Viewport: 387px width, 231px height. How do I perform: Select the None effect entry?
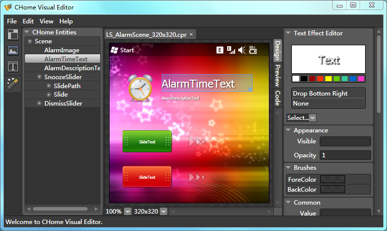(x=328, y=104)
